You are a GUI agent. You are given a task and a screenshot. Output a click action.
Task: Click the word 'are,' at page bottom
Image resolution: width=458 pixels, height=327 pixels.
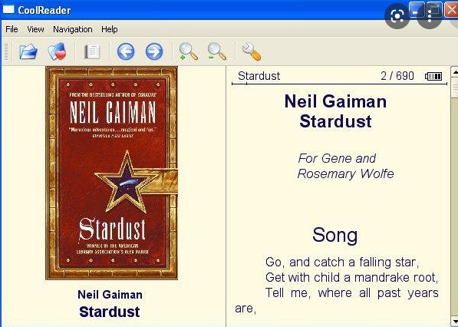pos(245,309)
